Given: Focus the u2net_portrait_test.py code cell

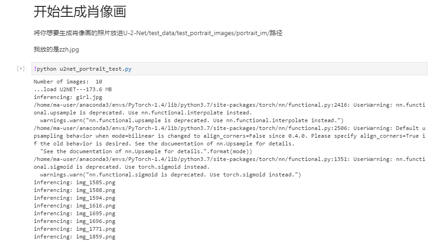Looking at the screenshot, I should 228,69.
